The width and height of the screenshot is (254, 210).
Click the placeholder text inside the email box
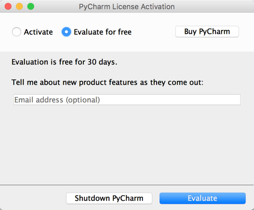57,100
